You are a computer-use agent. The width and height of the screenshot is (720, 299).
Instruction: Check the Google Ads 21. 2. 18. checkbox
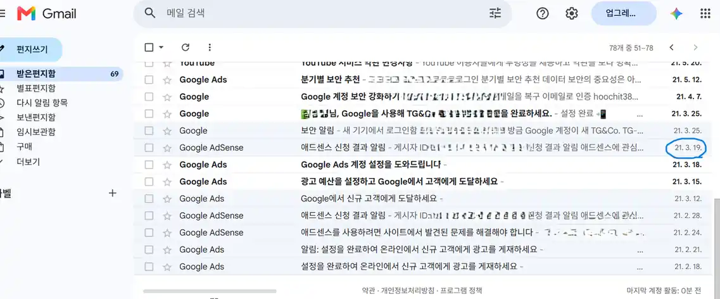pos(149,267)
